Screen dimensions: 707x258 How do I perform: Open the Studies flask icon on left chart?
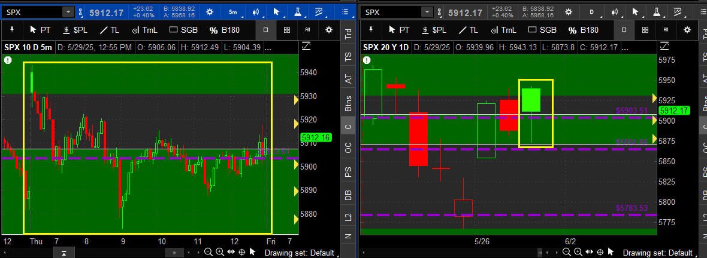tap(298, 12)
